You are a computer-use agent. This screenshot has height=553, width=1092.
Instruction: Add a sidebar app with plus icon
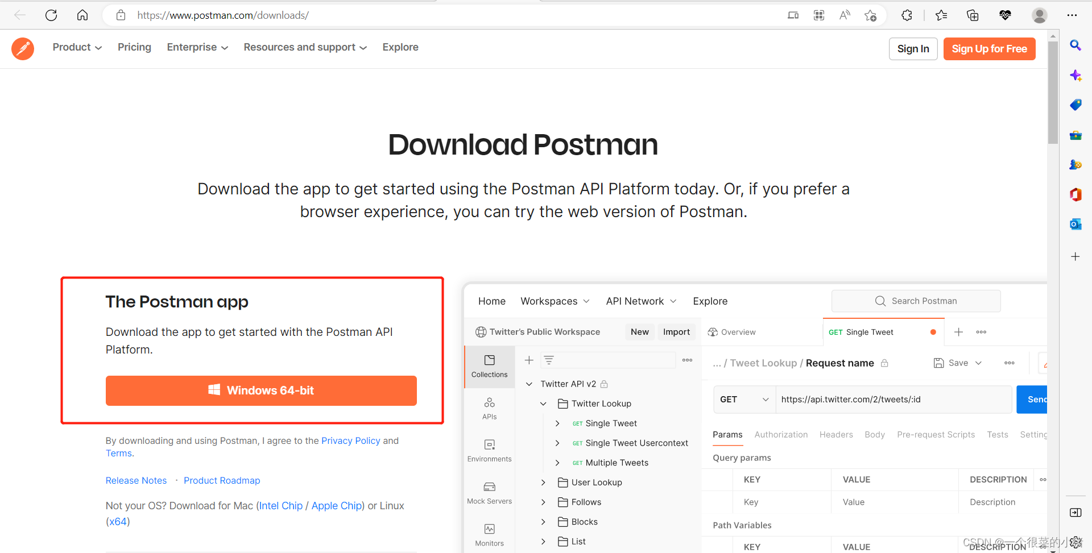1076,256
